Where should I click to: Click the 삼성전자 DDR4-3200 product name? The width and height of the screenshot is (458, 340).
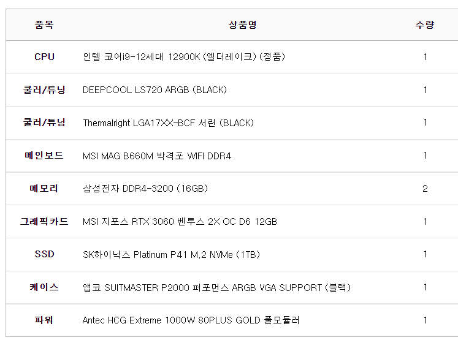145,189
